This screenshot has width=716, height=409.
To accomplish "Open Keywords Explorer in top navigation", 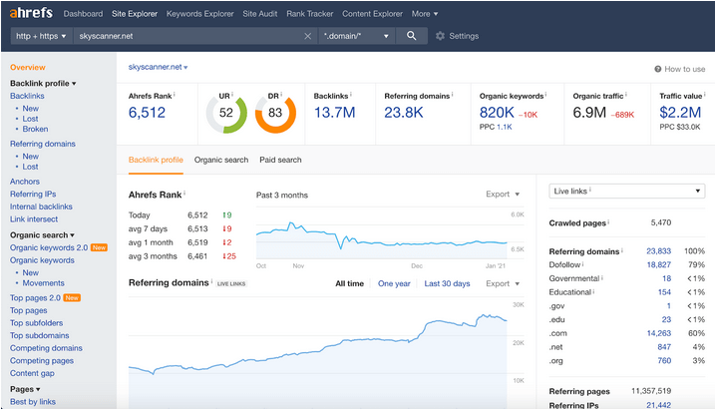I will tap(197, 14).
